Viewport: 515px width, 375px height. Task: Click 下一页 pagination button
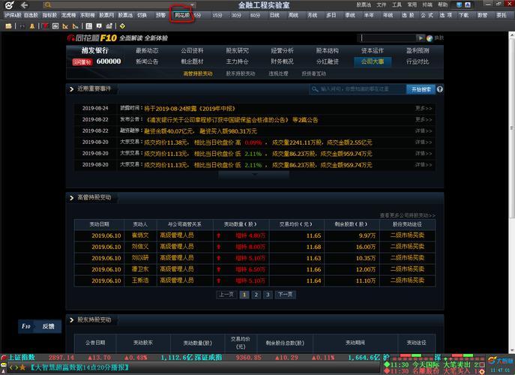(x=285, y=295)
